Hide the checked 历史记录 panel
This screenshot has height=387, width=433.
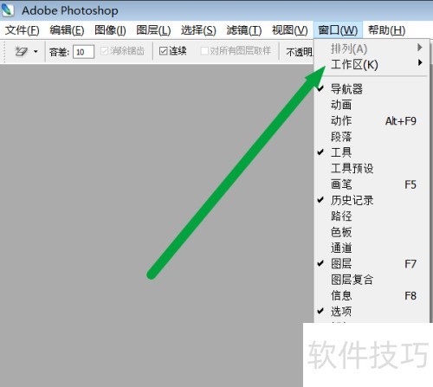371,200
